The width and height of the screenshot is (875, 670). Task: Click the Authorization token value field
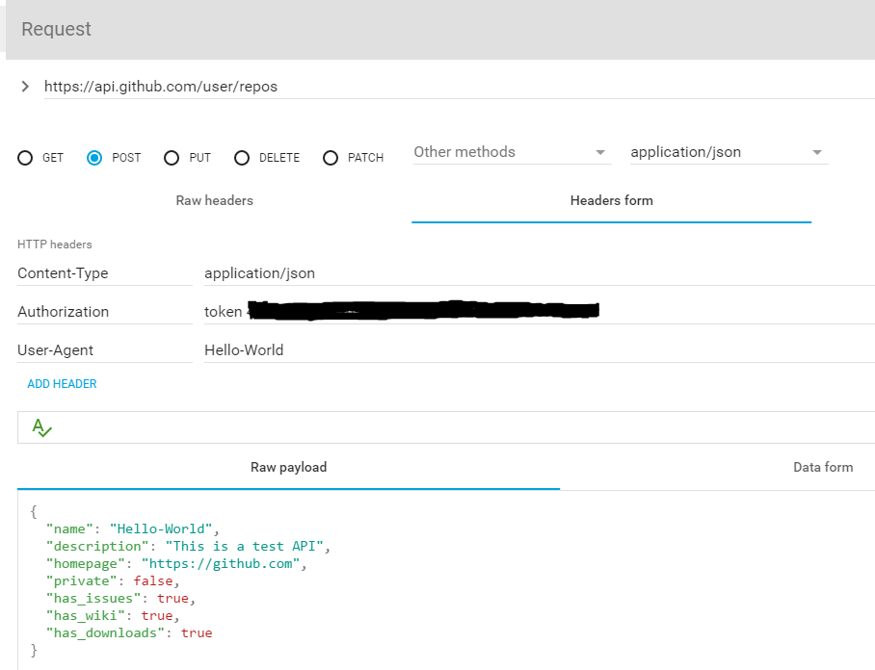click(x=538, y=312)
